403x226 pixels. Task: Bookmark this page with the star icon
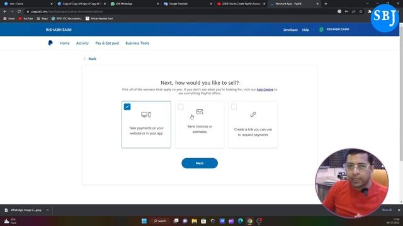[361, 11]
